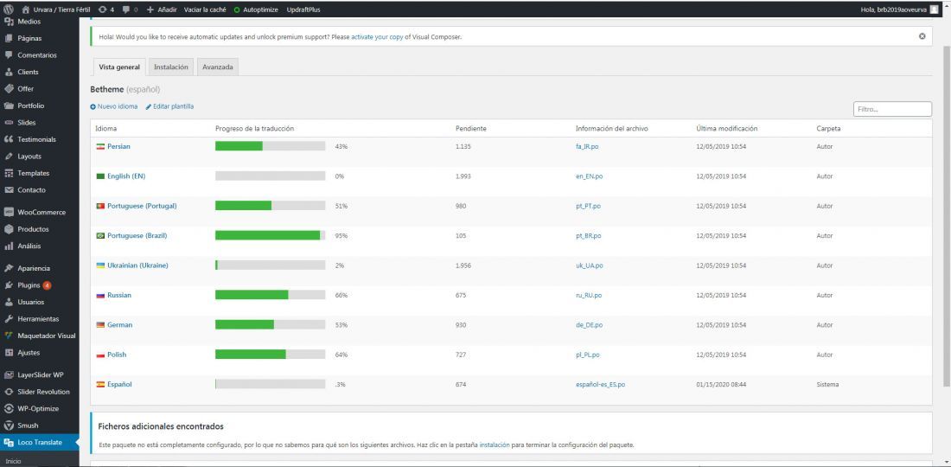
Task: Open the Ukrainian (Ukraine) translation
Action: coord(137,265)
